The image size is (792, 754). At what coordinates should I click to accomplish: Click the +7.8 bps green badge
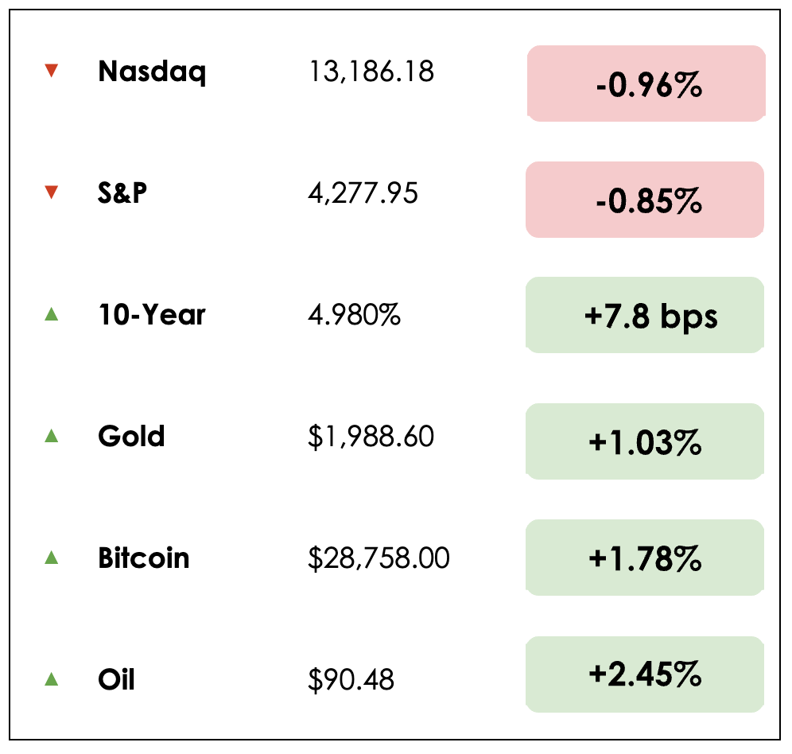pyautogui.click(x=646, y=315)
